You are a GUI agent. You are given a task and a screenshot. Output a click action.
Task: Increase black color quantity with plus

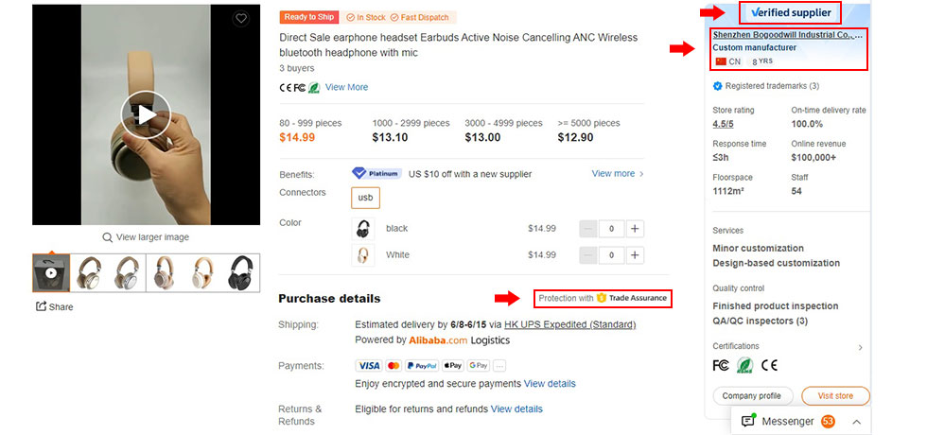[x=635, y=229]
